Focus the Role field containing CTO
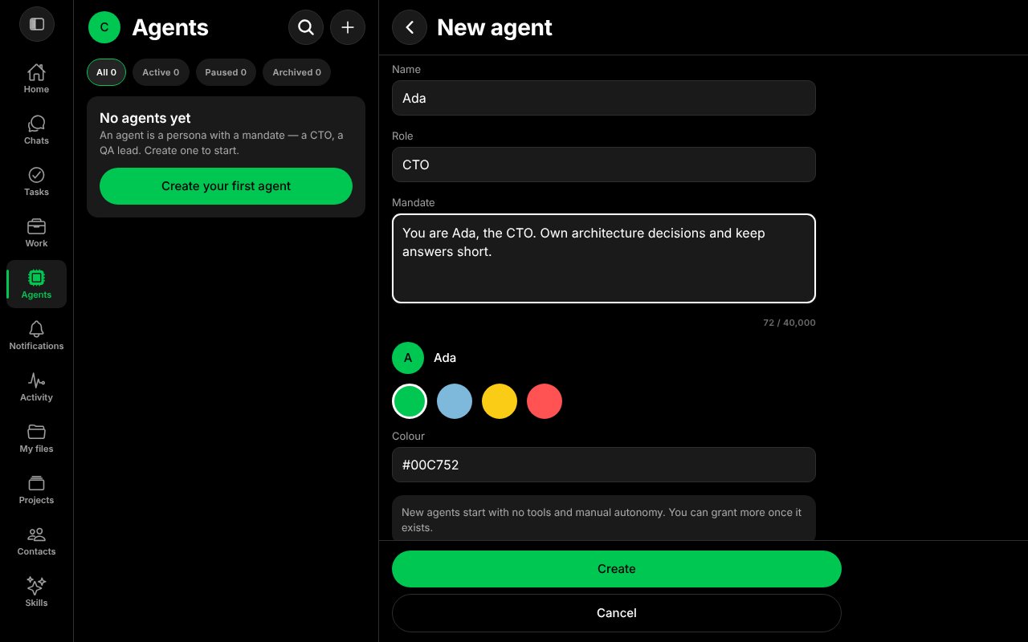1028x642 pixels. click(604, 165)
